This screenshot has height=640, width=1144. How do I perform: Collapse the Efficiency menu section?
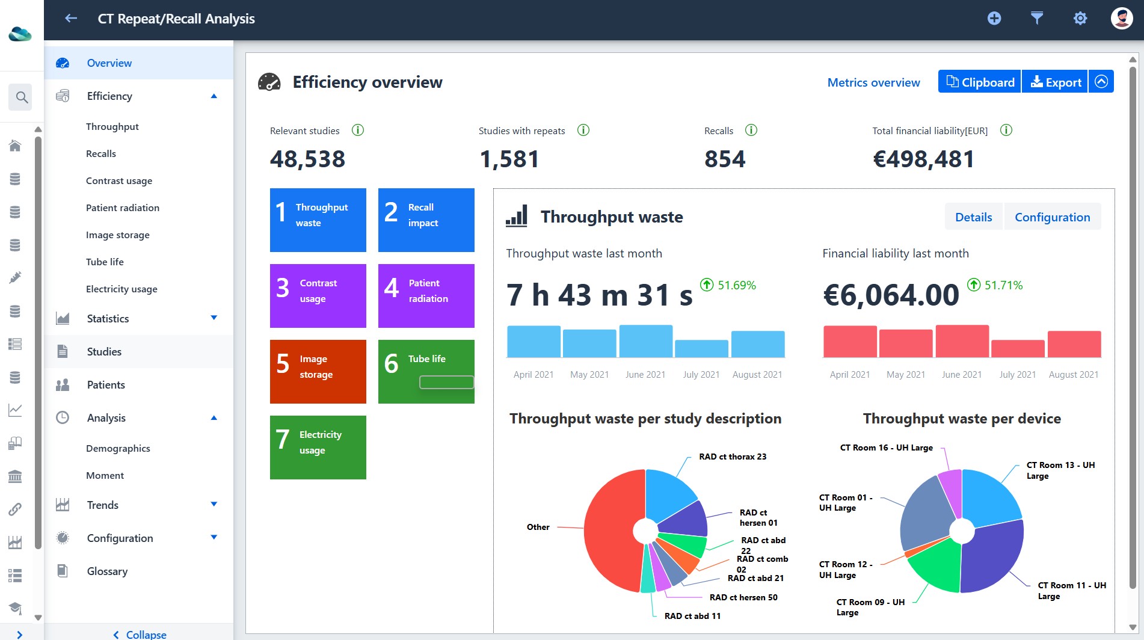(214, 96)
